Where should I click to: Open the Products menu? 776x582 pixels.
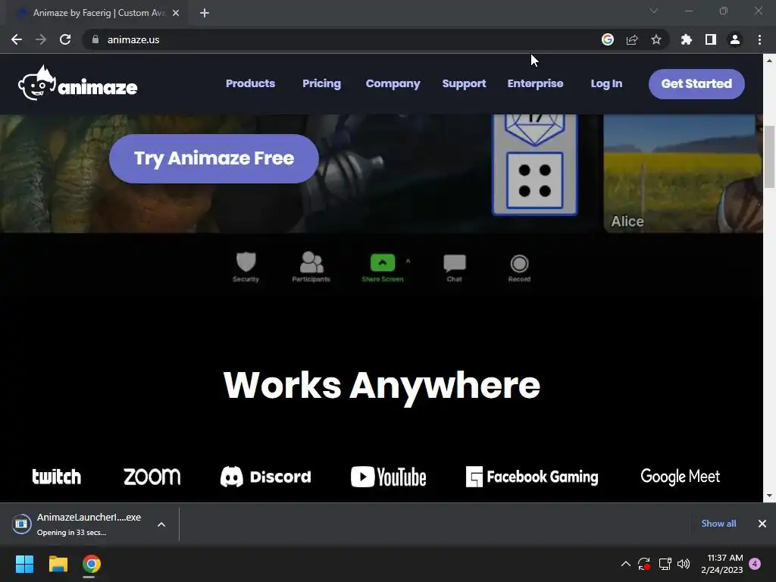tap(250, 83)
